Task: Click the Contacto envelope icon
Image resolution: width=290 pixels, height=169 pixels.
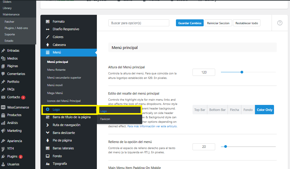Action: [x=3, y=97]
